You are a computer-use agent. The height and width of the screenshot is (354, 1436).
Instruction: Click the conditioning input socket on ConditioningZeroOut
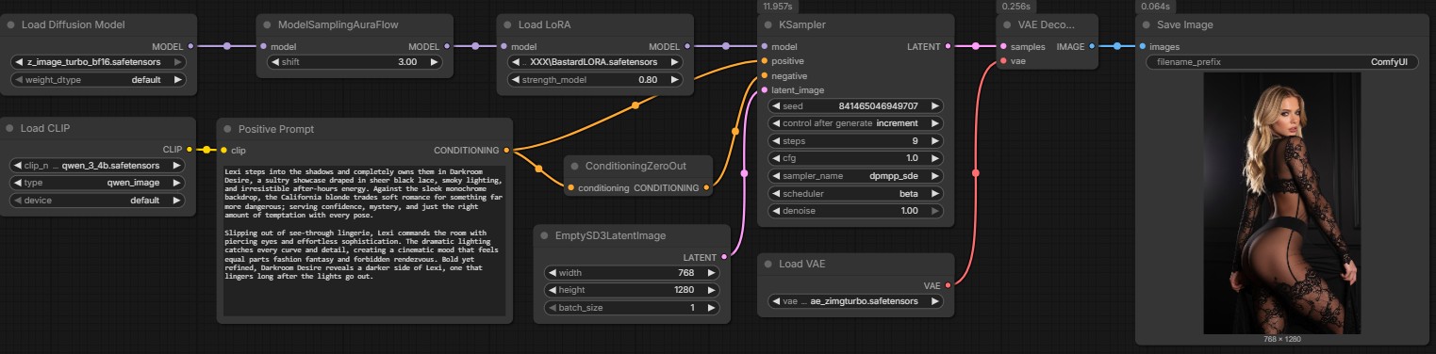[x=570, y=187]
